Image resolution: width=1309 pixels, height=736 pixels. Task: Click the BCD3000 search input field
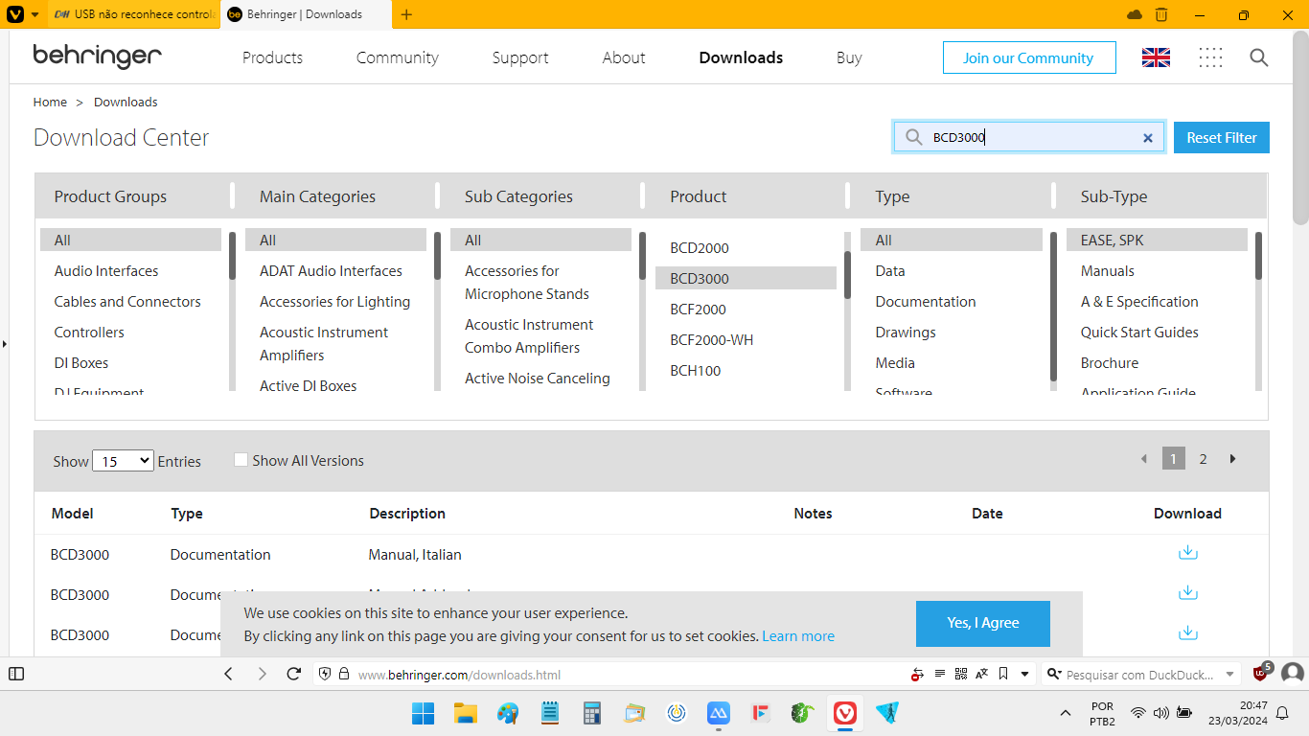(1029, 137)
